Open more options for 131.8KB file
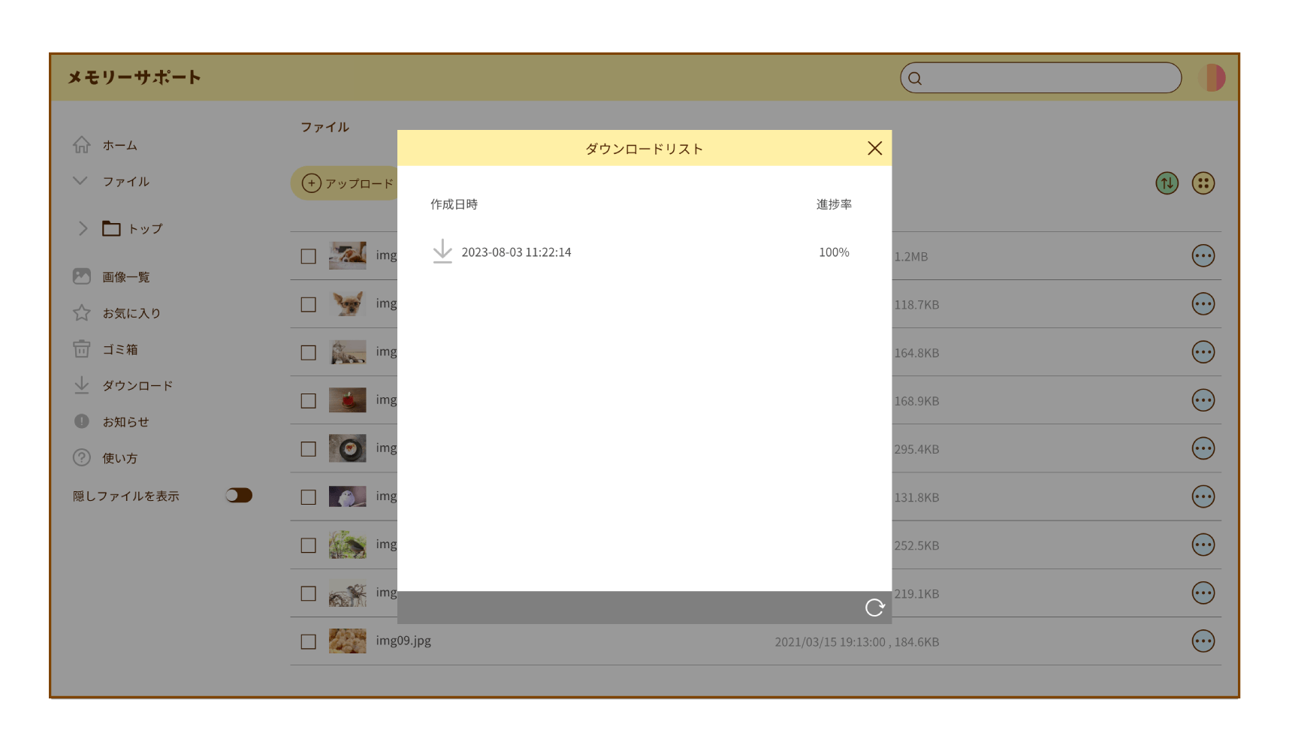This screenshot has height=751, width=1289. (1203, 496)
